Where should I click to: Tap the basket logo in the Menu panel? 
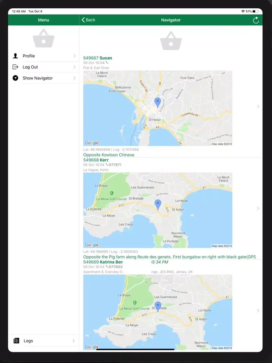(44, 38)
